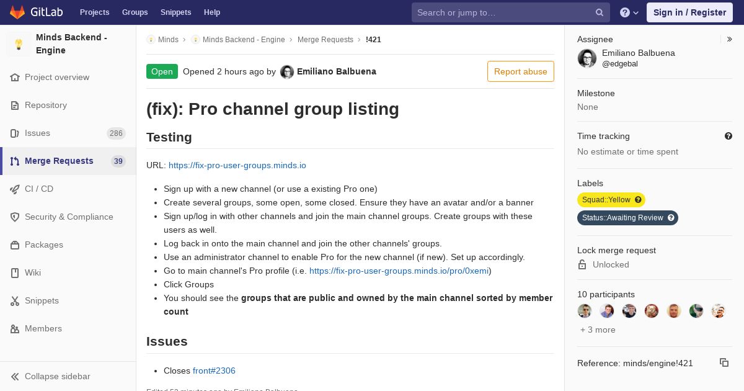Click the GitLab fox logo
Viewport: 744px width, 391px height.
point(17,12)
